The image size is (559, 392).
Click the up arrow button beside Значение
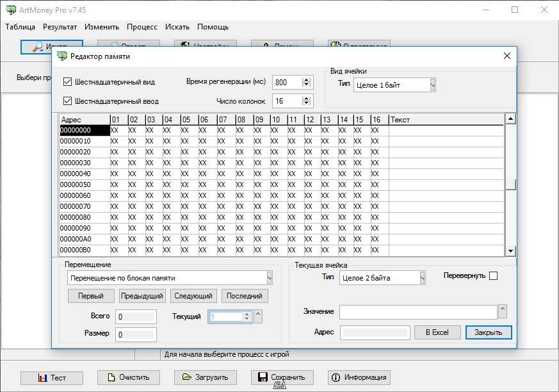(x=502, y=311)
